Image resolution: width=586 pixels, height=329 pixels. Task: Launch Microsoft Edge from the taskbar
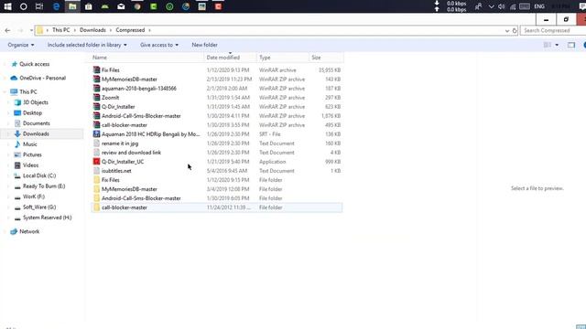point(56,6)
